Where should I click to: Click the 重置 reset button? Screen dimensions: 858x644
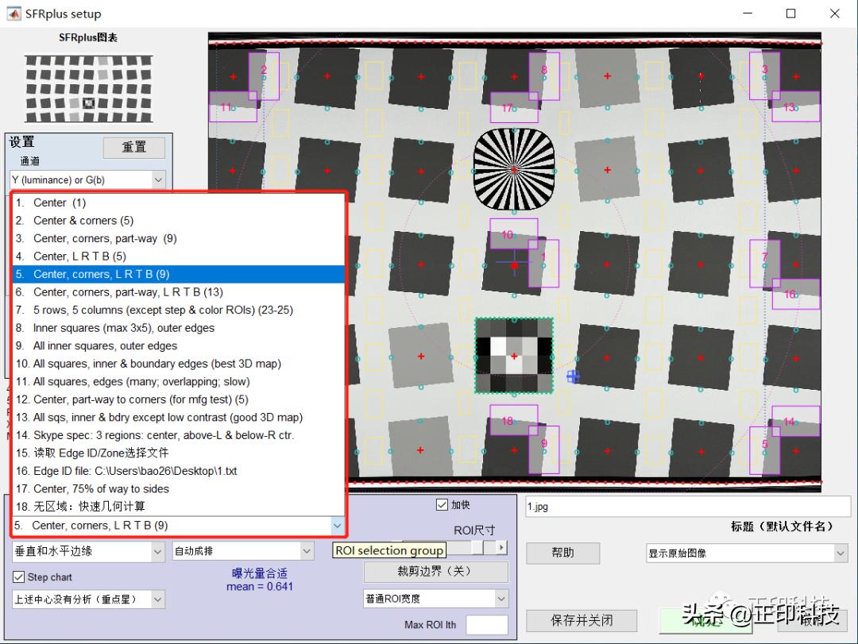tap(133, 147)
